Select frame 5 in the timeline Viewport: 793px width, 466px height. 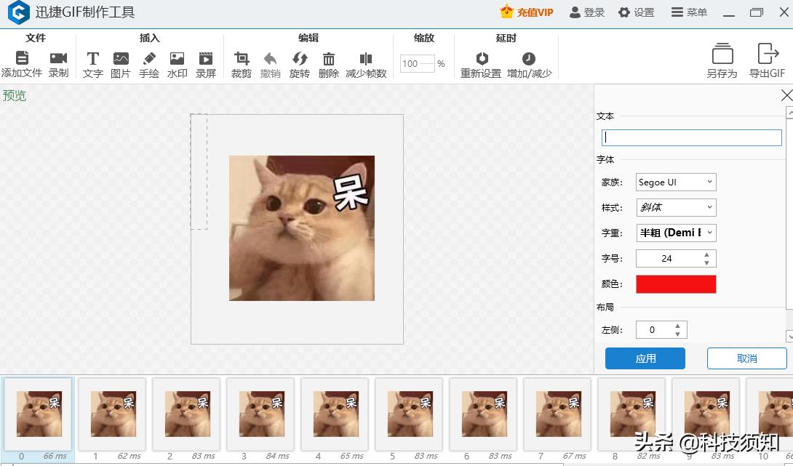(x=408, y=414)
